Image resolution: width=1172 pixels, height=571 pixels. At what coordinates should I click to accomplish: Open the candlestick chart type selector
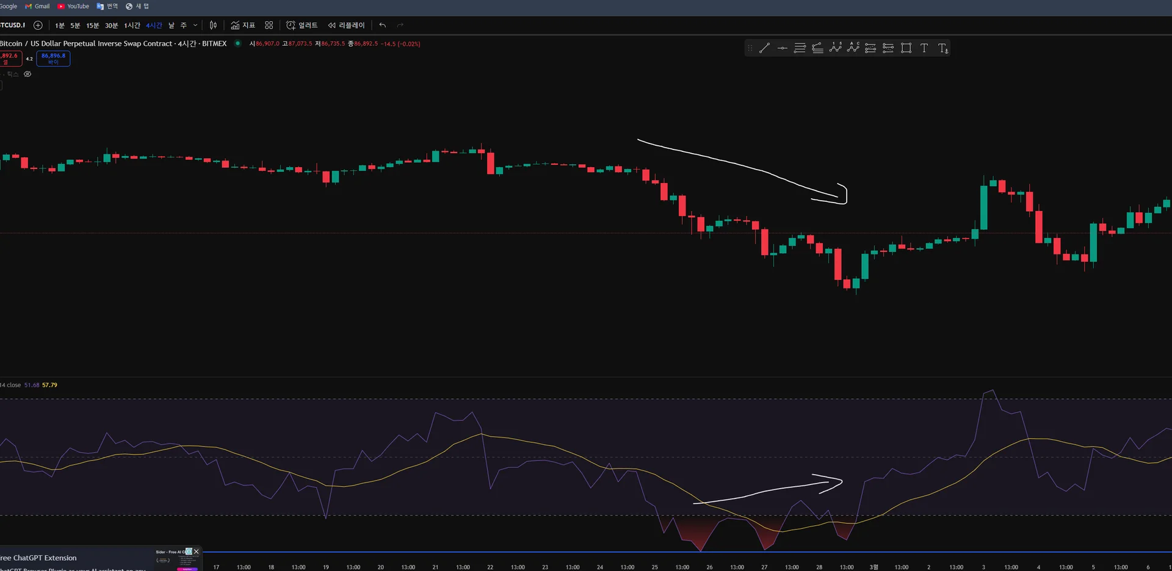pyautogui.click(x=213, y=25)
